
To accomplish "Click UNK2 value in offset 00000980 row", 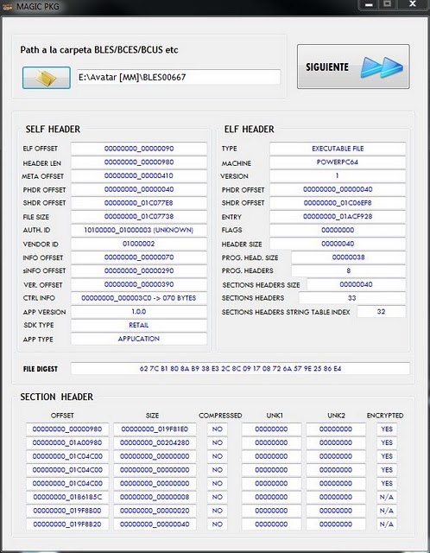I will point(336,429).
